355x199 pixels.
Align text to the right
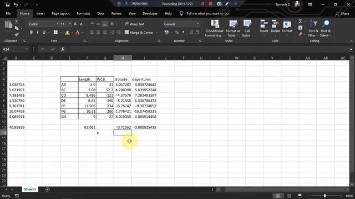point(105,33)
